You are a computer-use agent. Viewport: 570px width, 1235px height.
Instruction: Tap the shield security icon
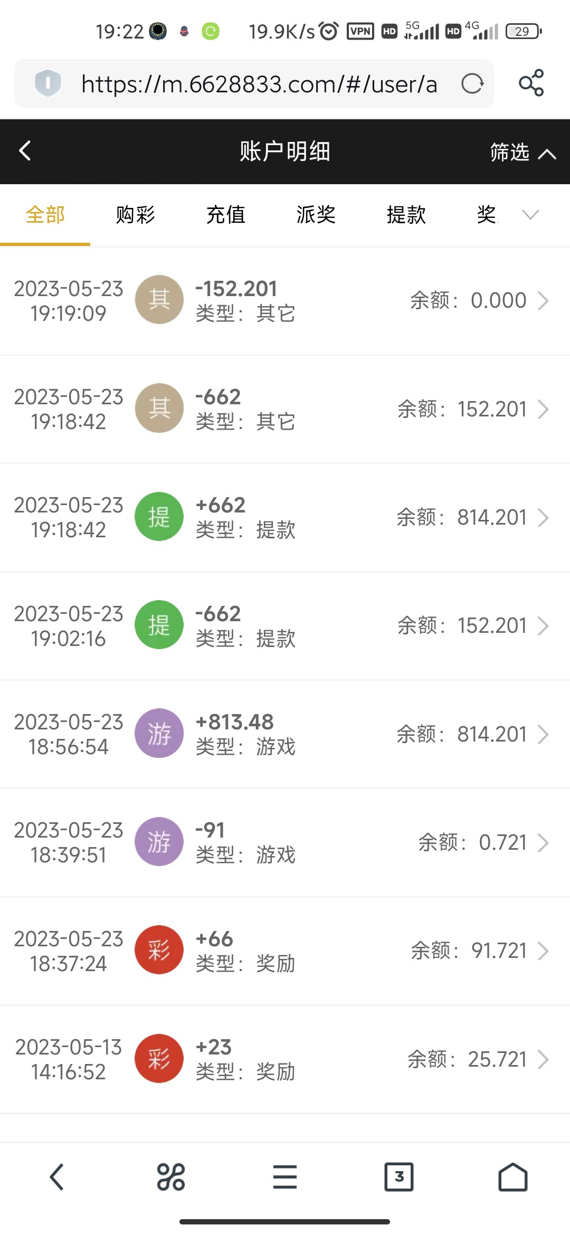(x=47, y=83)
